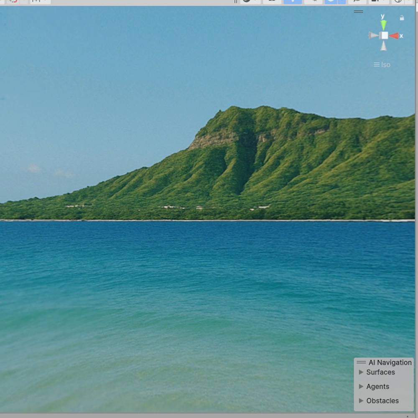Toggle the red magnet grid snapping icon

(13, 1)
